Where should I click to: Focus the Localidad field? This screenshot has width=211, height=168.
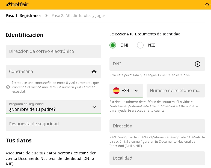(157, 158)
